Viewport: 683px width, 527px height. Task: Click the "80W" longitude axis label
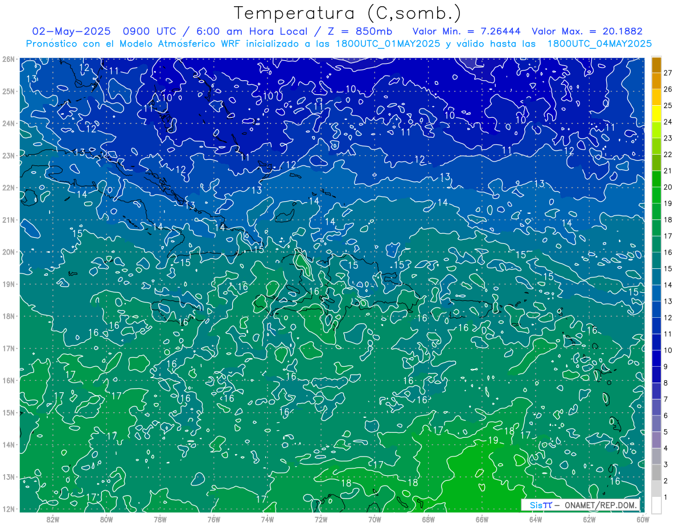pos(106,518)
